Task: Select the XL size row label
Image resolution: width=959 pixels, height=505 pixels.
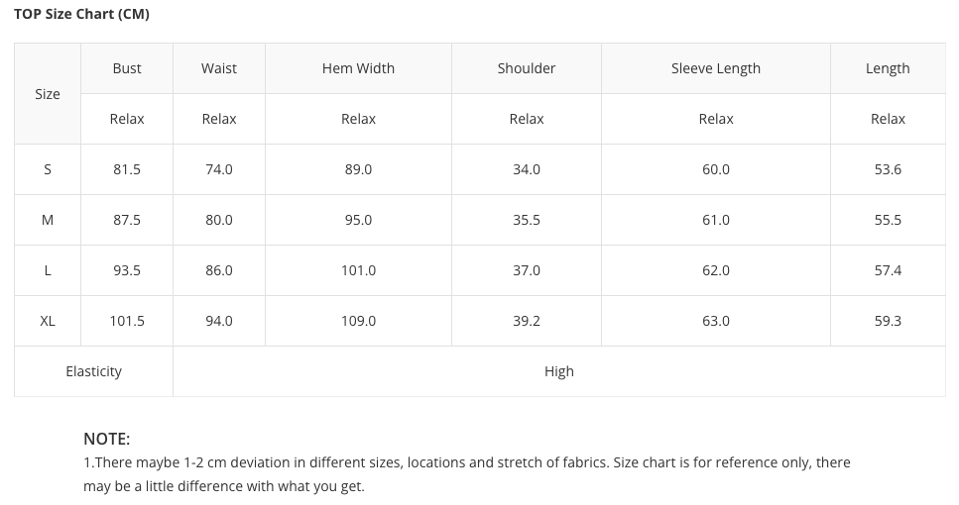Action: pos(48,321)
